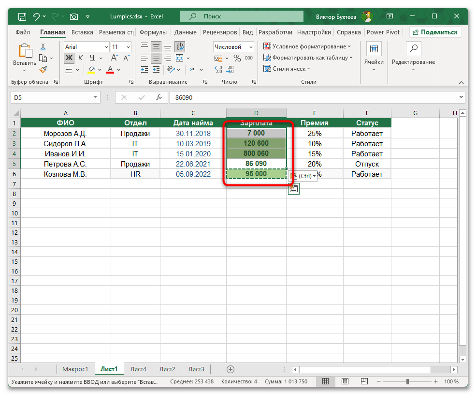476x395 pixels.
Task: Expand Стили ячеек menu
Action: (287, 69)
